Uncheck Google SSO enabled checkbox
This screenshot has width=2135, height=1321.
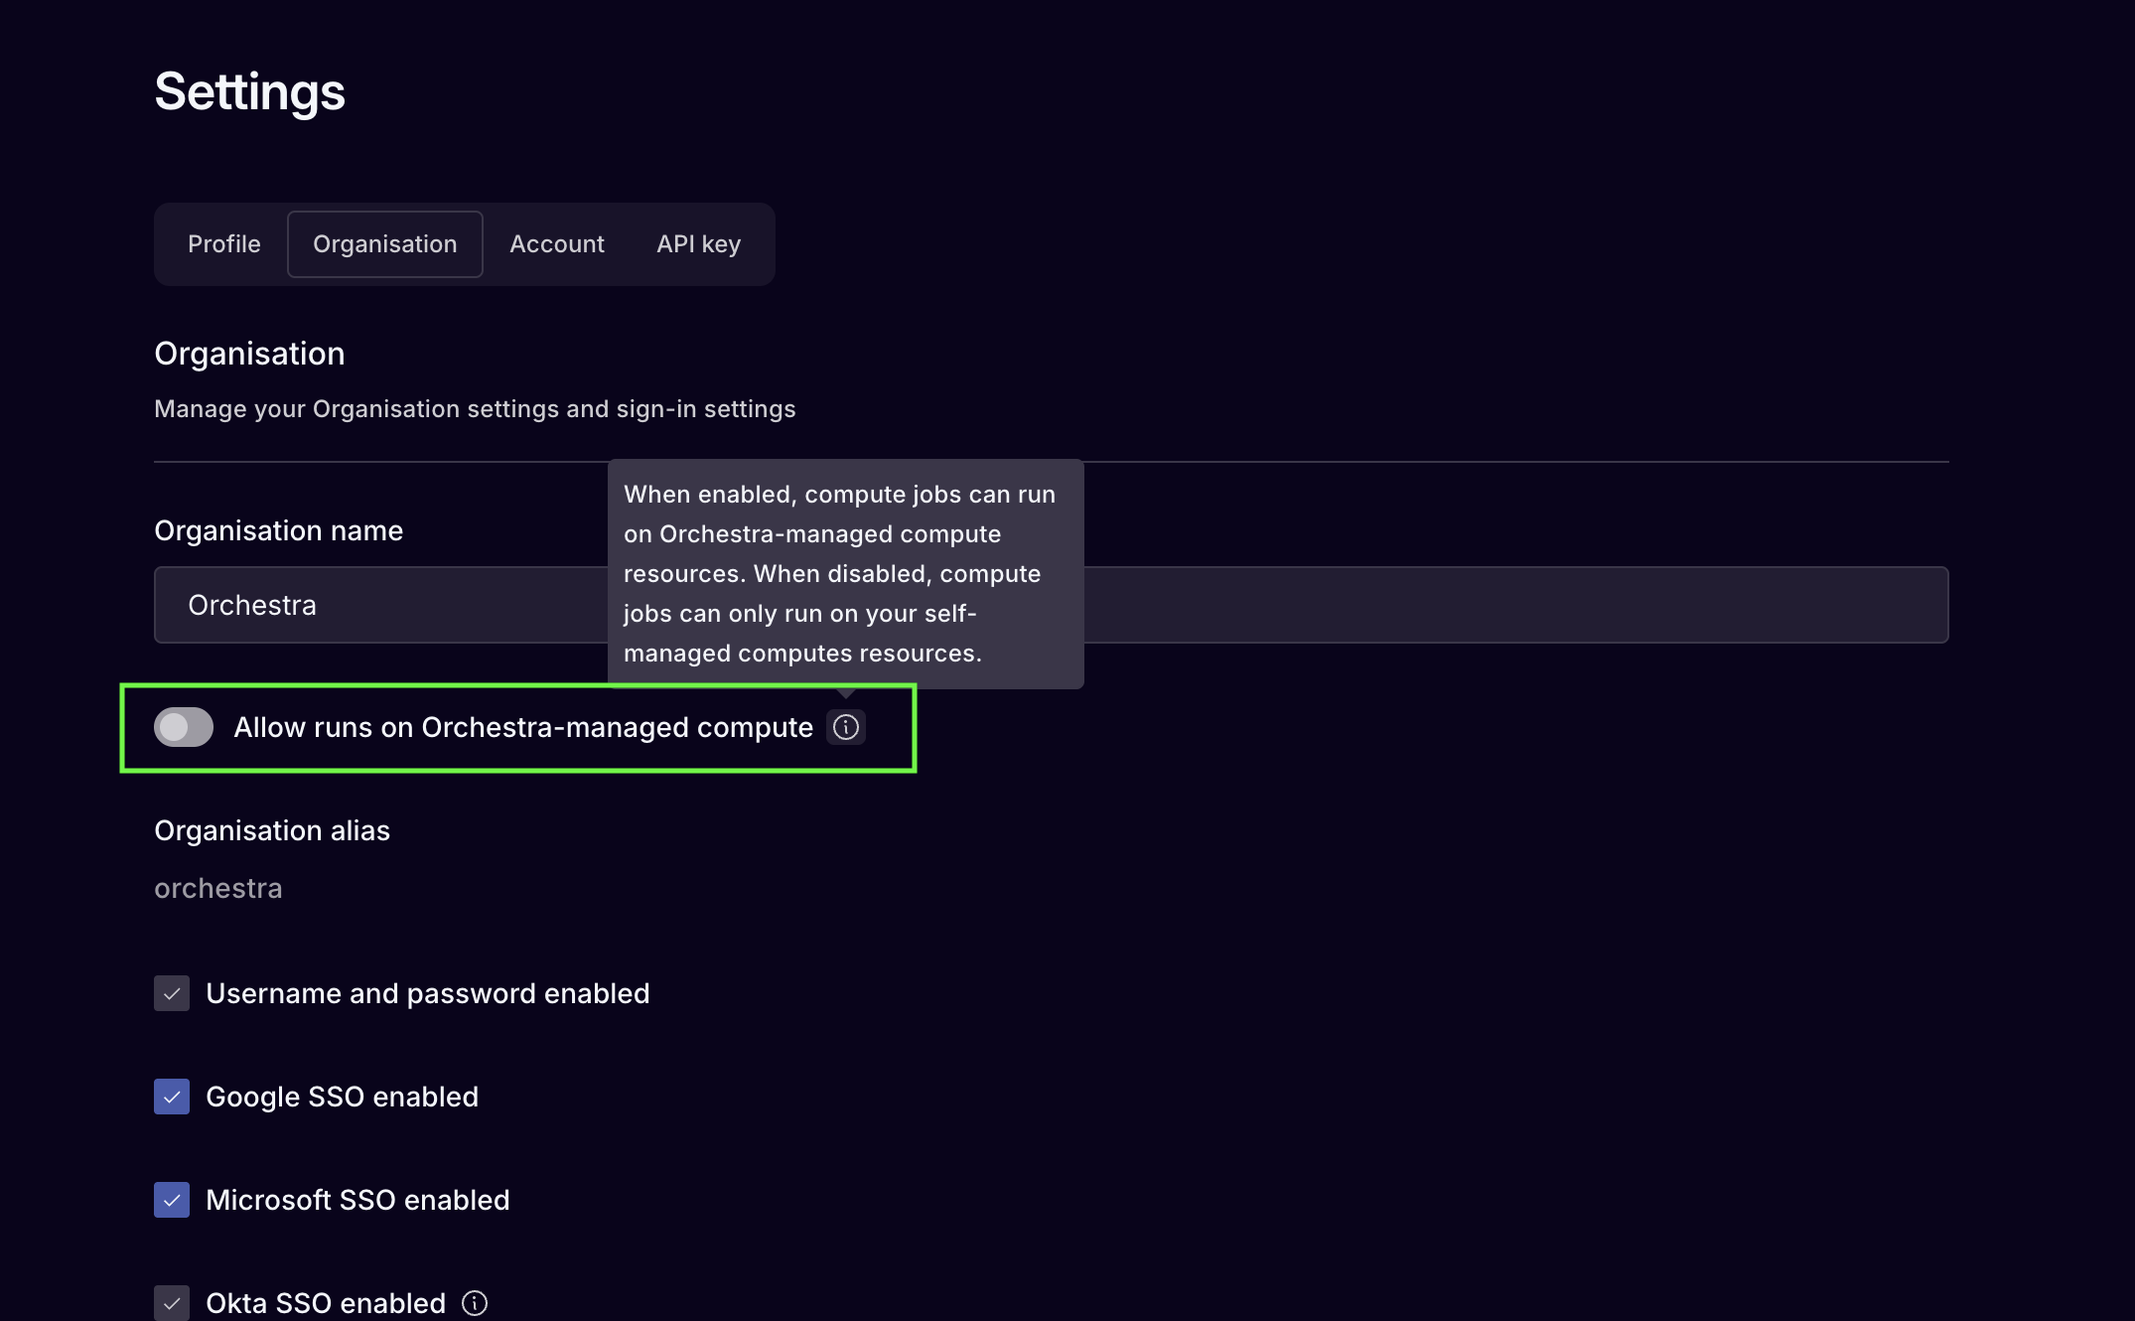pos(172,1097)
